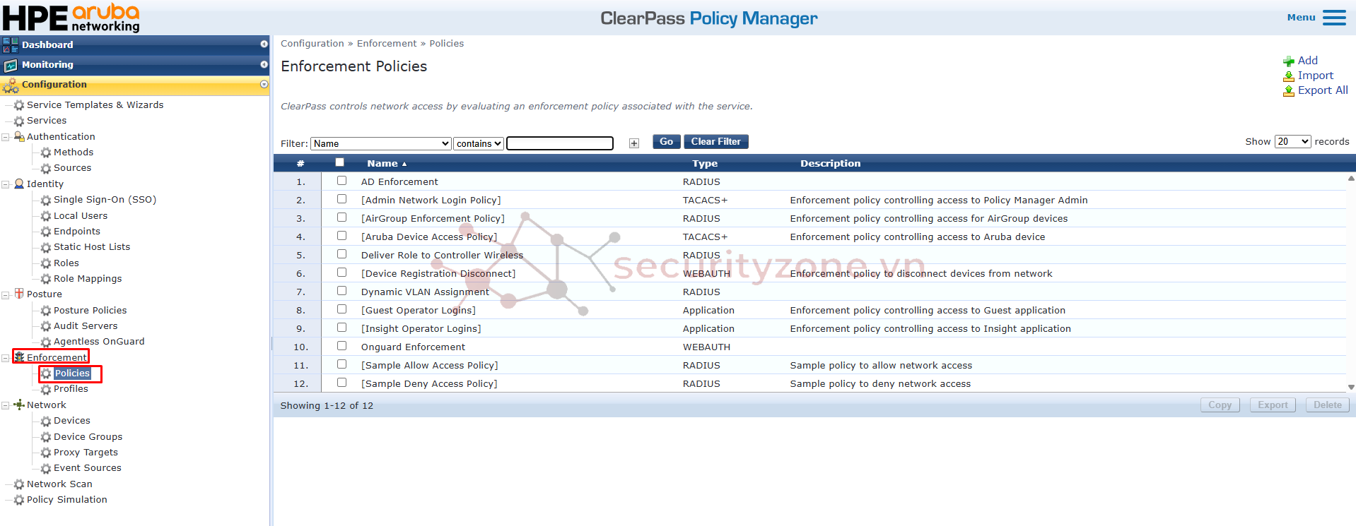This screenshot has height=526, width=1356.
Task: Check the Dynamic VLAN Assignment checkbox
Action: click(342, 291)
